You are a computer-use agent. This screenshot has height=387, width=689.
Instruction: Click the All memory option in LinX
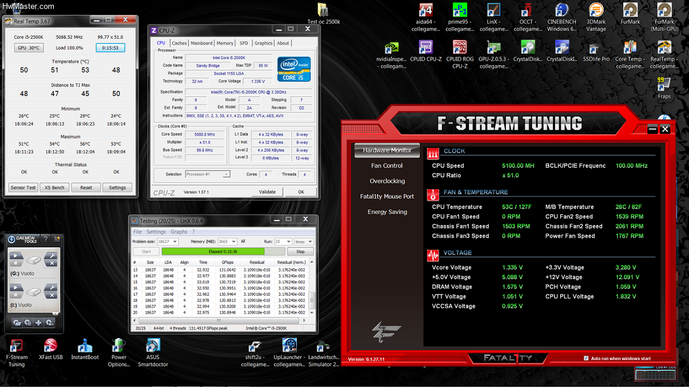pos(243,241)
